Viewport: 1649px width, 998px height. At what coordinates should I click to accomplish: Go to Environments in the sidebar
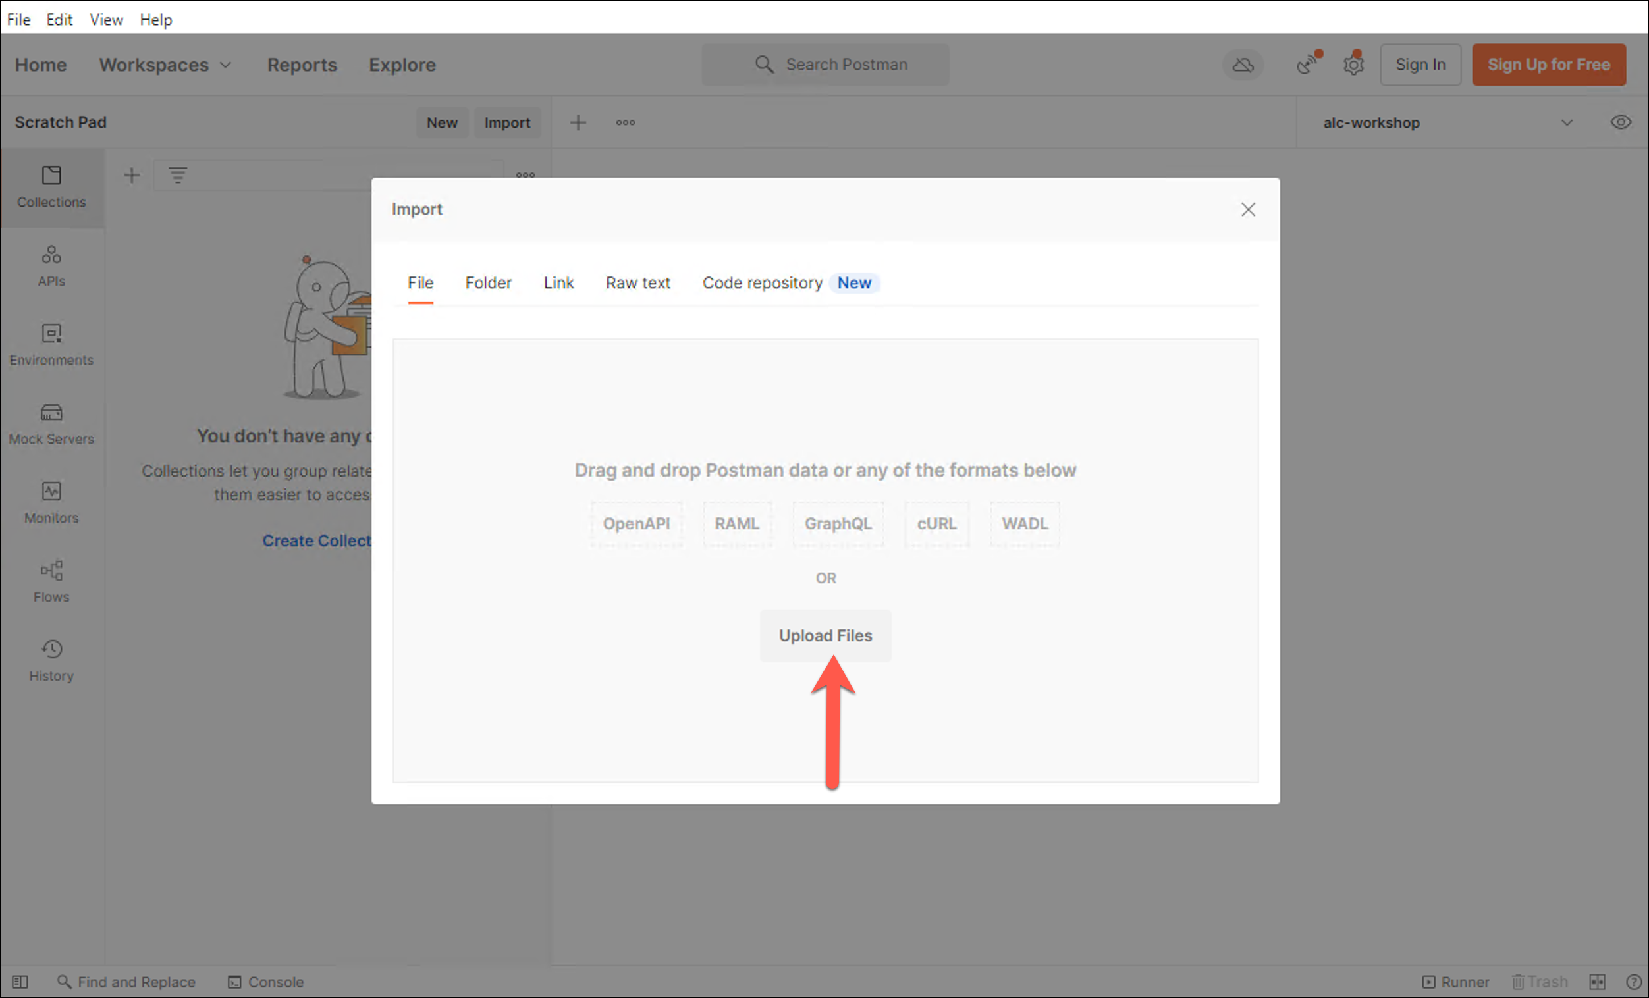[51, 344]
